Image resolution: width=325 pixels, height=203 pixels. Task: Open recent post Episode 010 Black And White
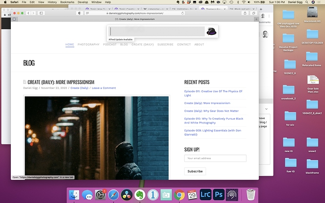[214, 121]
